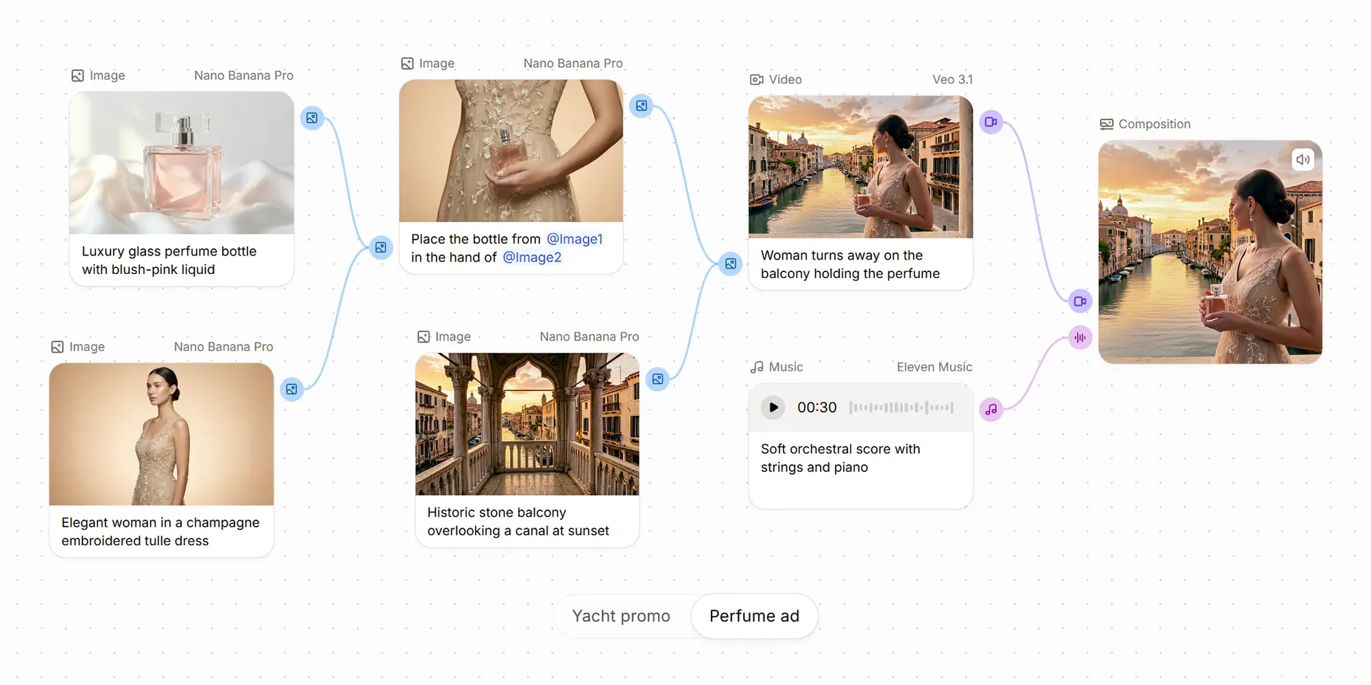Open the Veo 3.1 model selector
The height and width of the screenshot is (685, 1371).
[x=952, y=79]
